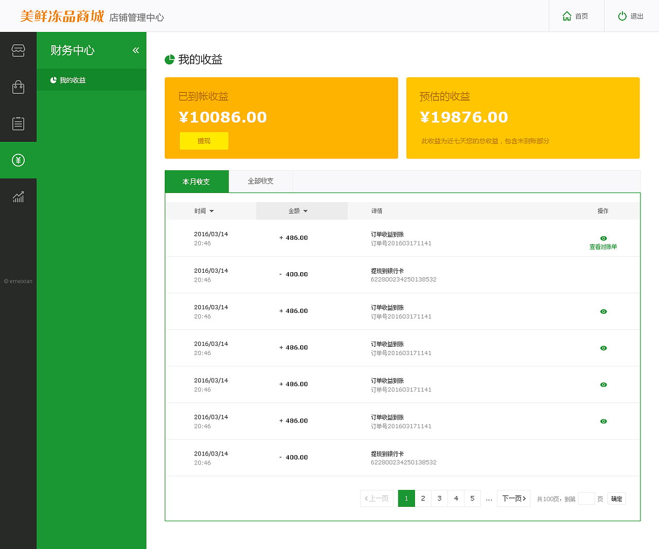Focus the jump-to-page number field
This screenshot has width=659, height=549.
point(586,499)
